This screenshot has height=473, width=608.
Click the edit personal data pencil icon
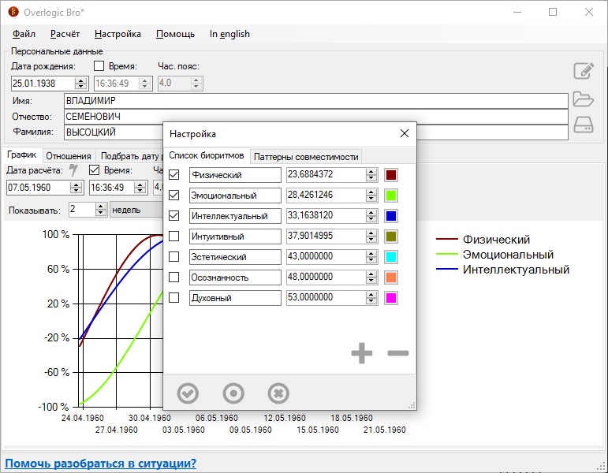(583, 71)
